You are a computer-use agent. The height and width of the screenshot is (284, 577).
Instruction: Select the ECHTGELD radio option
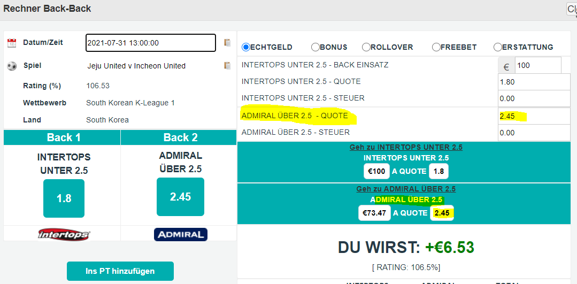coord(246,47)
